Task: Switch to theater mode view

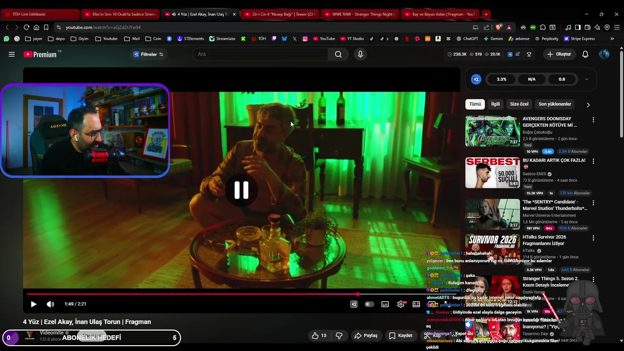Action: click(x=416, y=304)
